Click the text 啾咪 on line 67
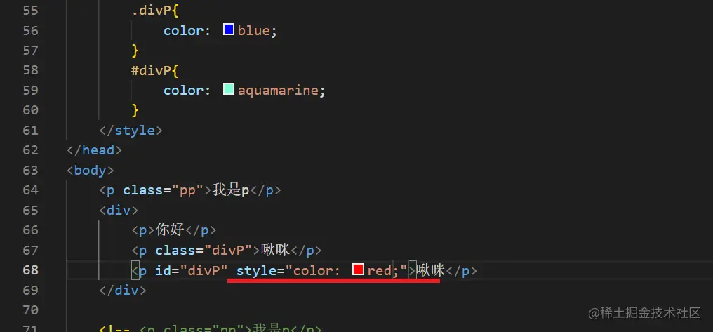This screenshot has height=332, width=713. pos(276,250)
